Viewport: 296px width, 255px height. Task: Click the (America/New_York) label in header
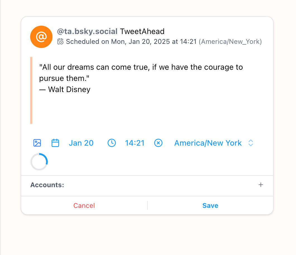coord(230,42)
